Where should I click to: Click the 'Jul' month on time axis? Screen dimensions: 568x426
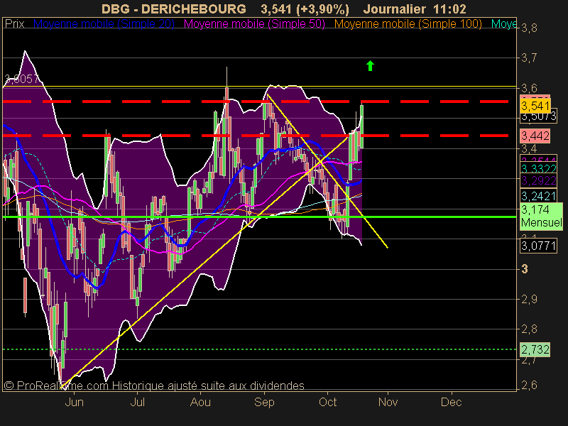[x=137, y=402]
